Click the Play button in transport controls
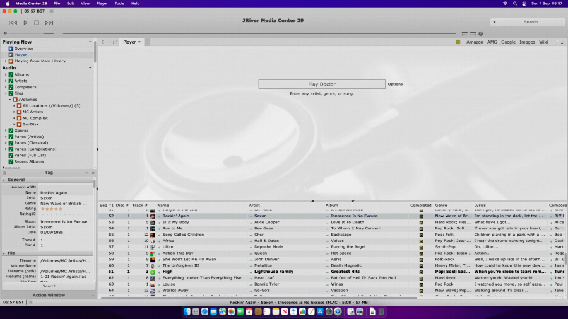568x319 pixels. [25, 23]
